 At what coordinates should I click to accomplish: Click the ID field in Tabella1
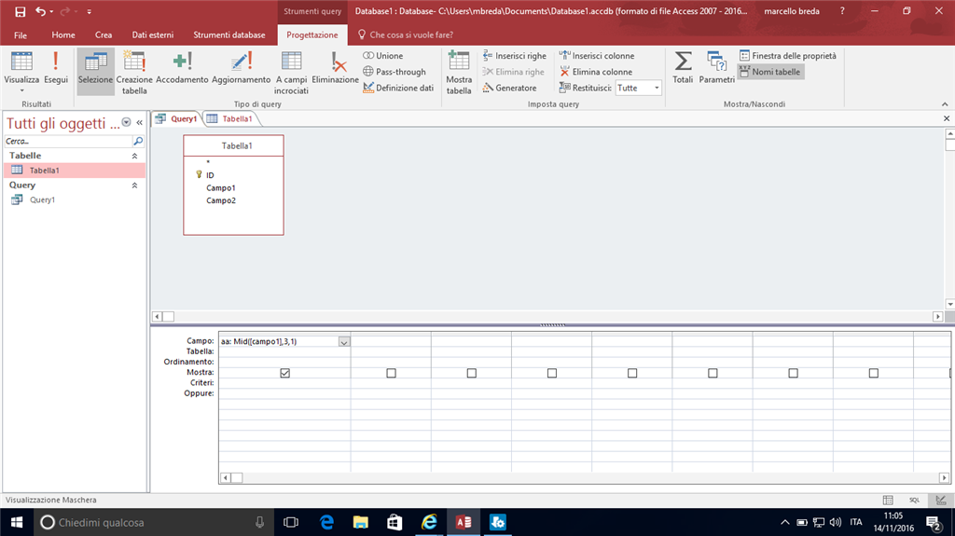point(210,175)
